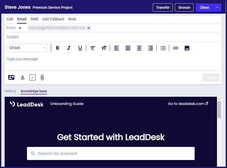The image size is (227, 168).
Task: Align text to the right
Action: point(150,48)
